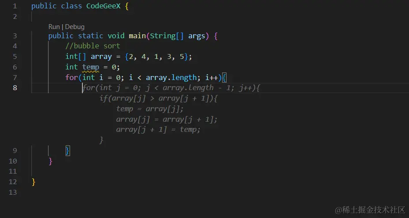The height and width of the screenshot is (218, 409).
Task: Click highlighted opening brace on line 7
Action: [x=224, y=77]
